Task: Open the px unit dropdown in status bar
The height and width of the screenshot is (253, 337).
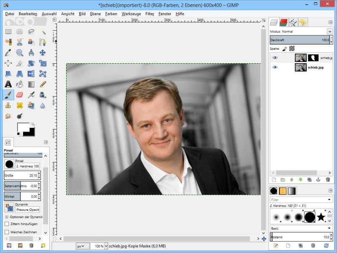Action: [83, 246]
